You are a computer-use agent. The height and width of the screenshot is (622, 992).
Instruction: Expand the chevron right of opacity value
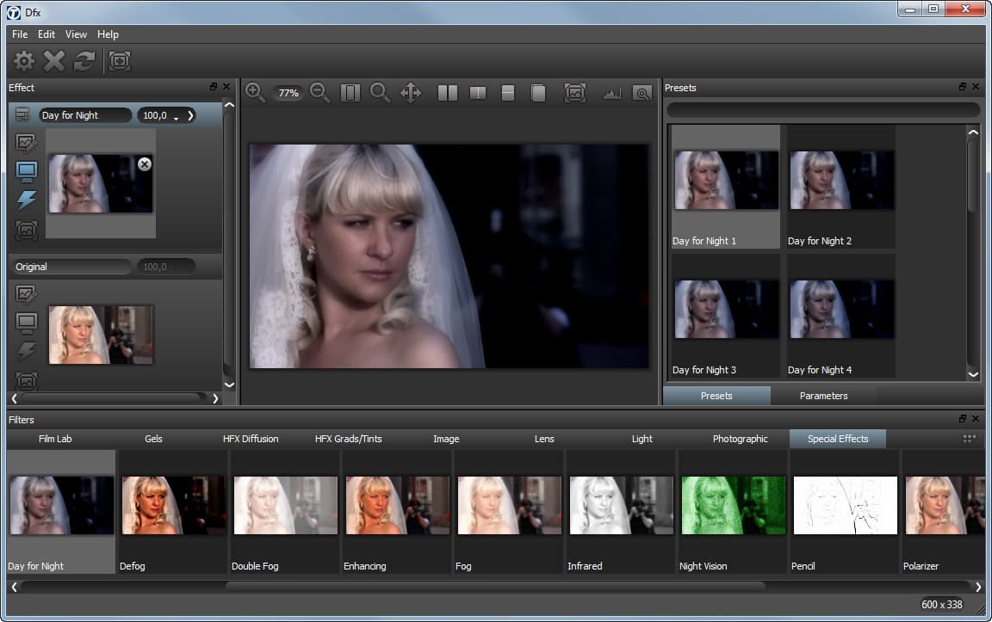tap(190, 115)
